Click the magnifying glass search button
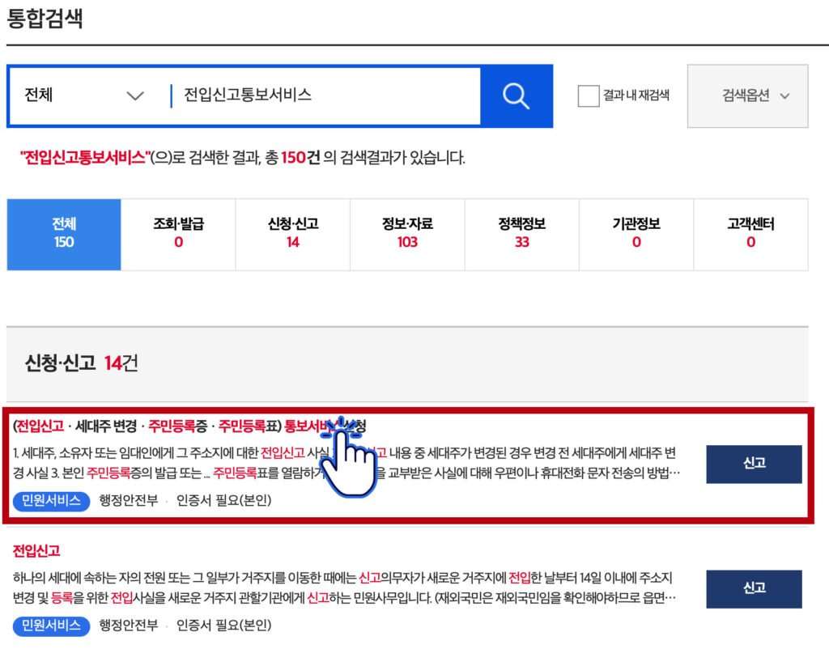The width and height of the screenshot is (829, 649). point(516,96)
